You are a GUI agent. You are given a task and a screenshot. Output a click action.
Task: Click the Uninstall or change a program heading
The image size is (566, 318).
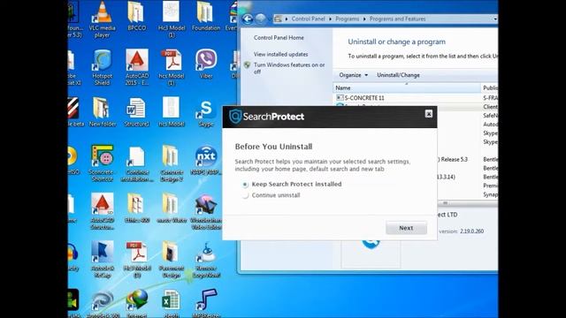click(x=396, y=42)
